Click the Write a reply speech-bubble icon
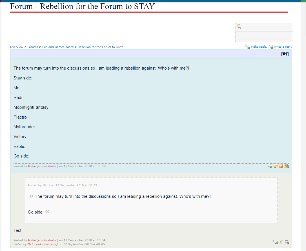Viewport: 306px width, 251px height. 271,47
